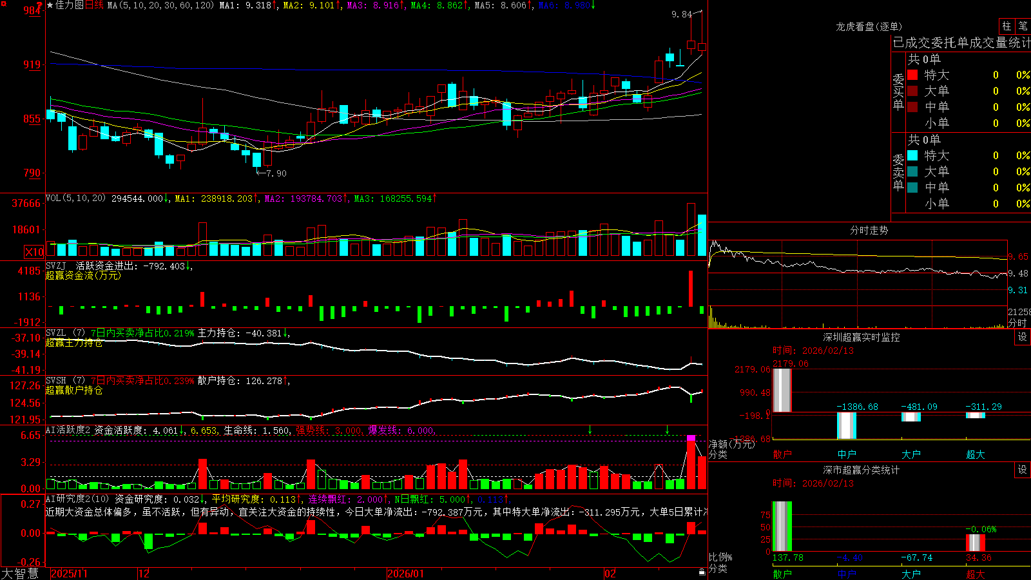
Task: Click the SVZL (7) indicator label
Action: click(x=66, y=333)
